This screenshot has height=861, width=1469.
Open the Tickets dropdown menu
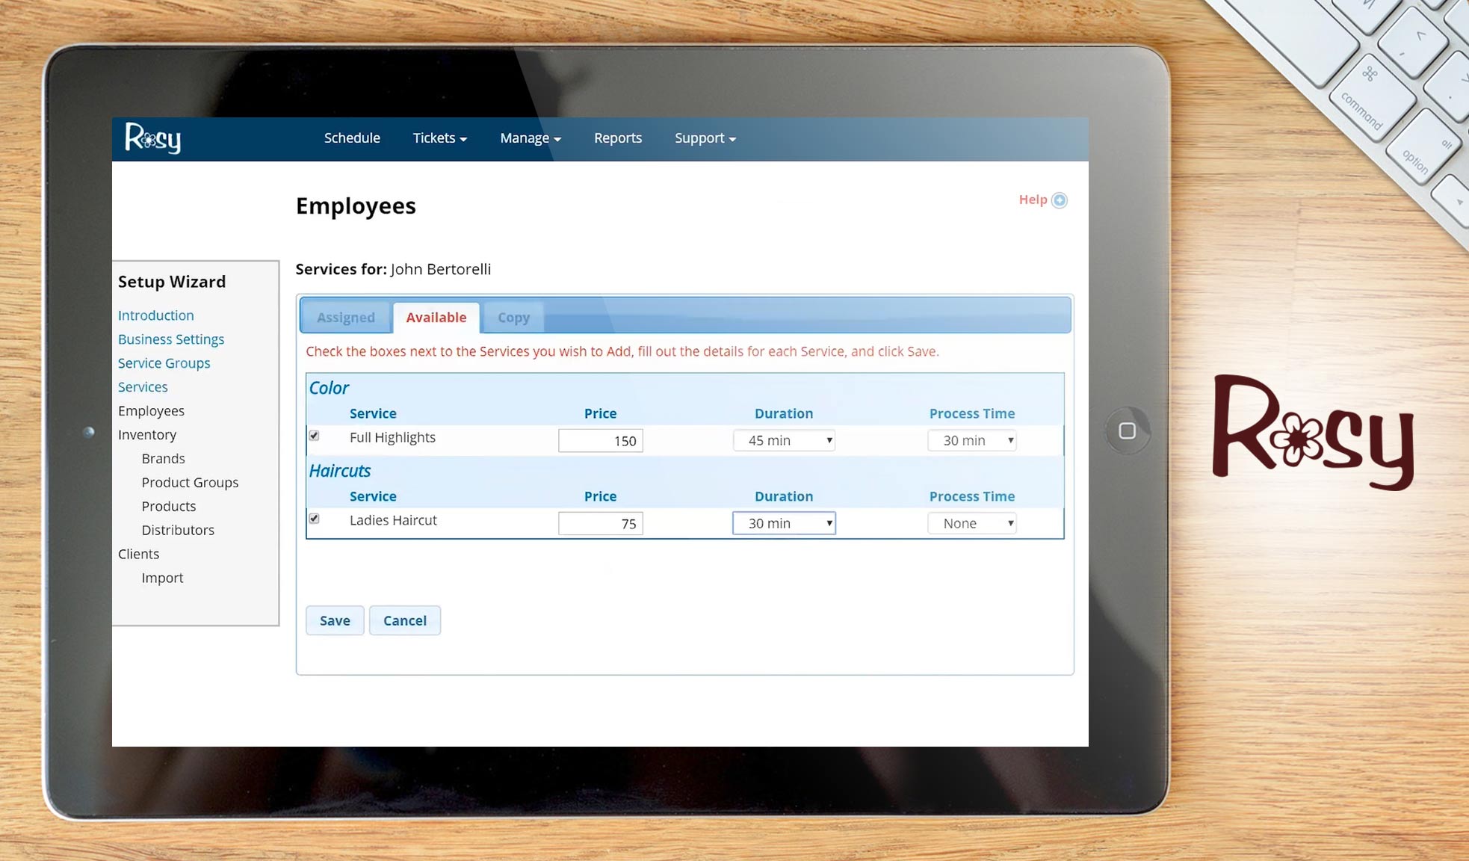click(x=439, y=138)
